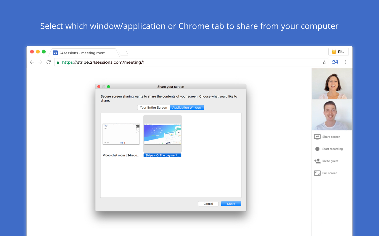Choose the Video chat room window thumbnail
Viewport: 379px width, 236px height.
pos(121,134)
